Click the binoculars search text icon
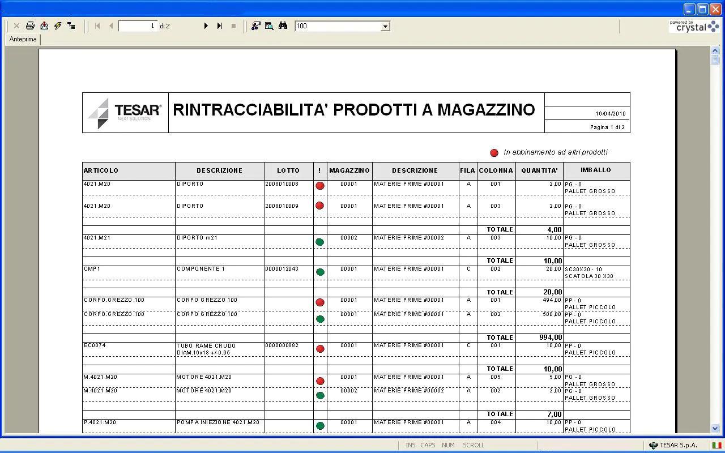725x453 pixels. [x=283, y=26]
